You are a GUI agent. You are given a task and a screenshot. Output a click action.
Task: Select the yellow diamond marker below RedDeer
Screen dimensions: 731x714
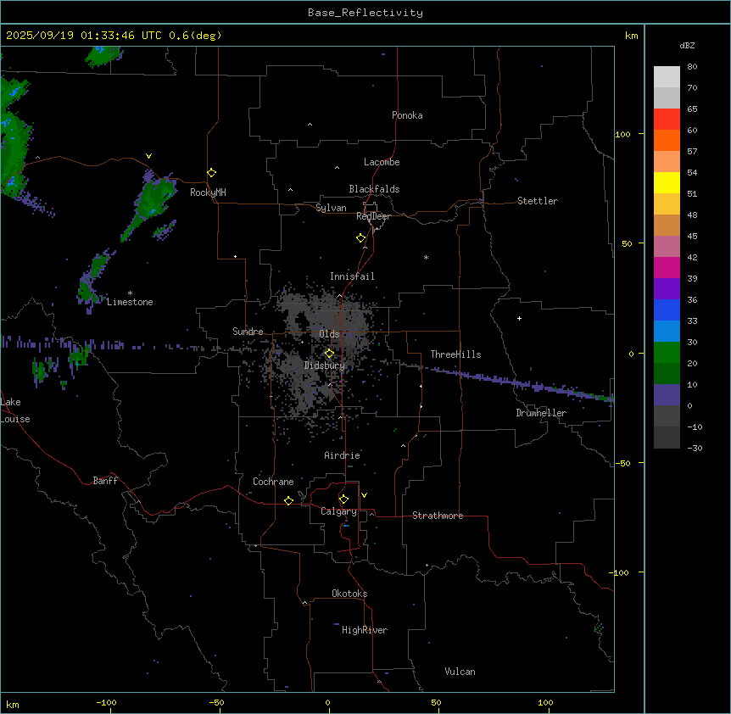(x=361, y=238)
